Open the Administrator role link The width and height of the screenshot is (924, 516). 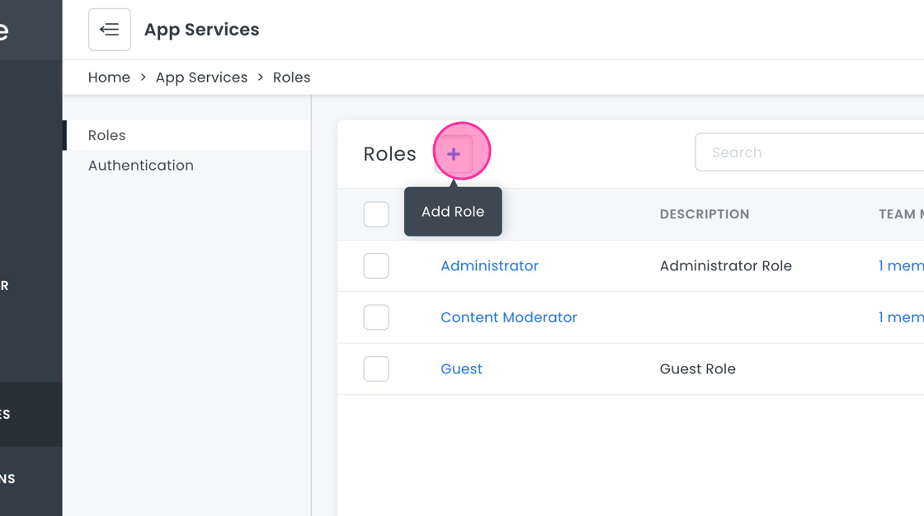click(x=489, y=266)
